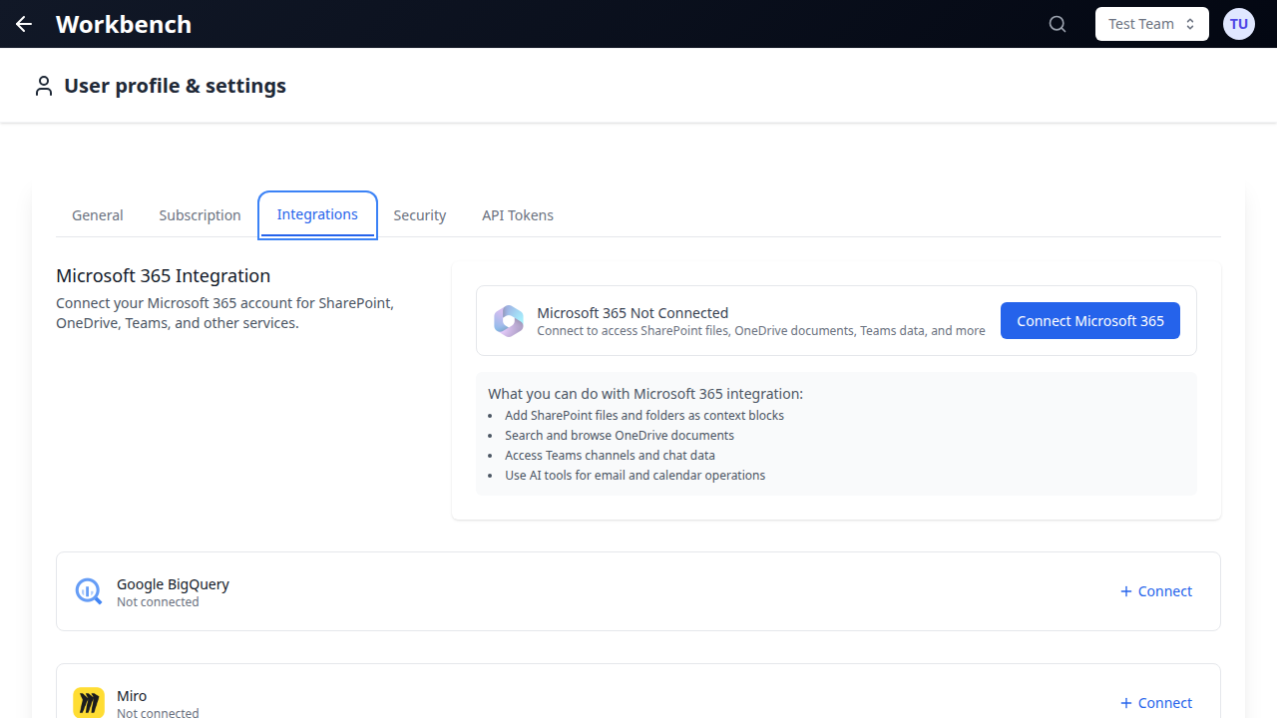Open the TU avatar in the top bar

pos(1238,23)
